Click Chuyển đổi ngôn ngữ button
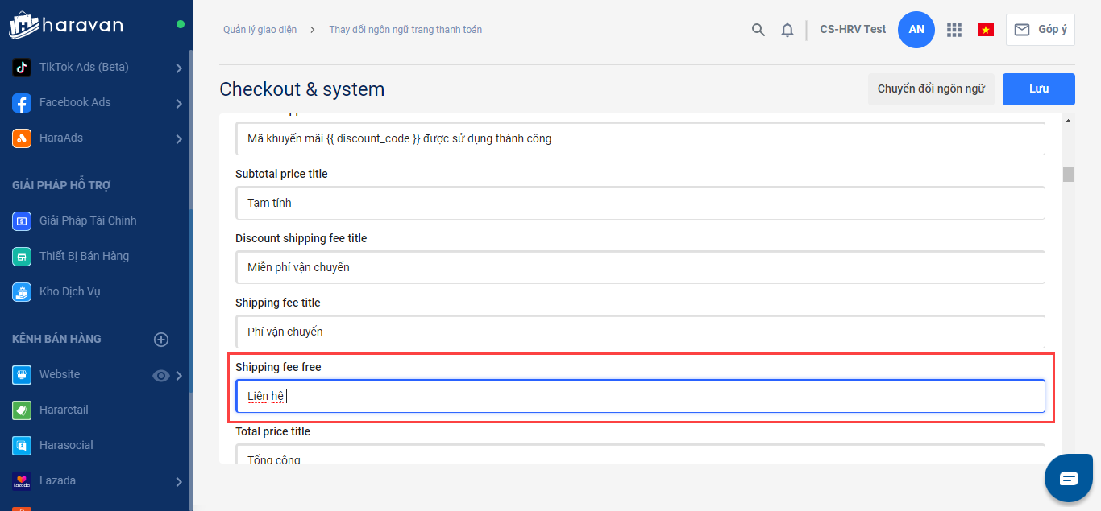Image resolution: width=1101 pixels, height=511 pixels. click(931, 89)
